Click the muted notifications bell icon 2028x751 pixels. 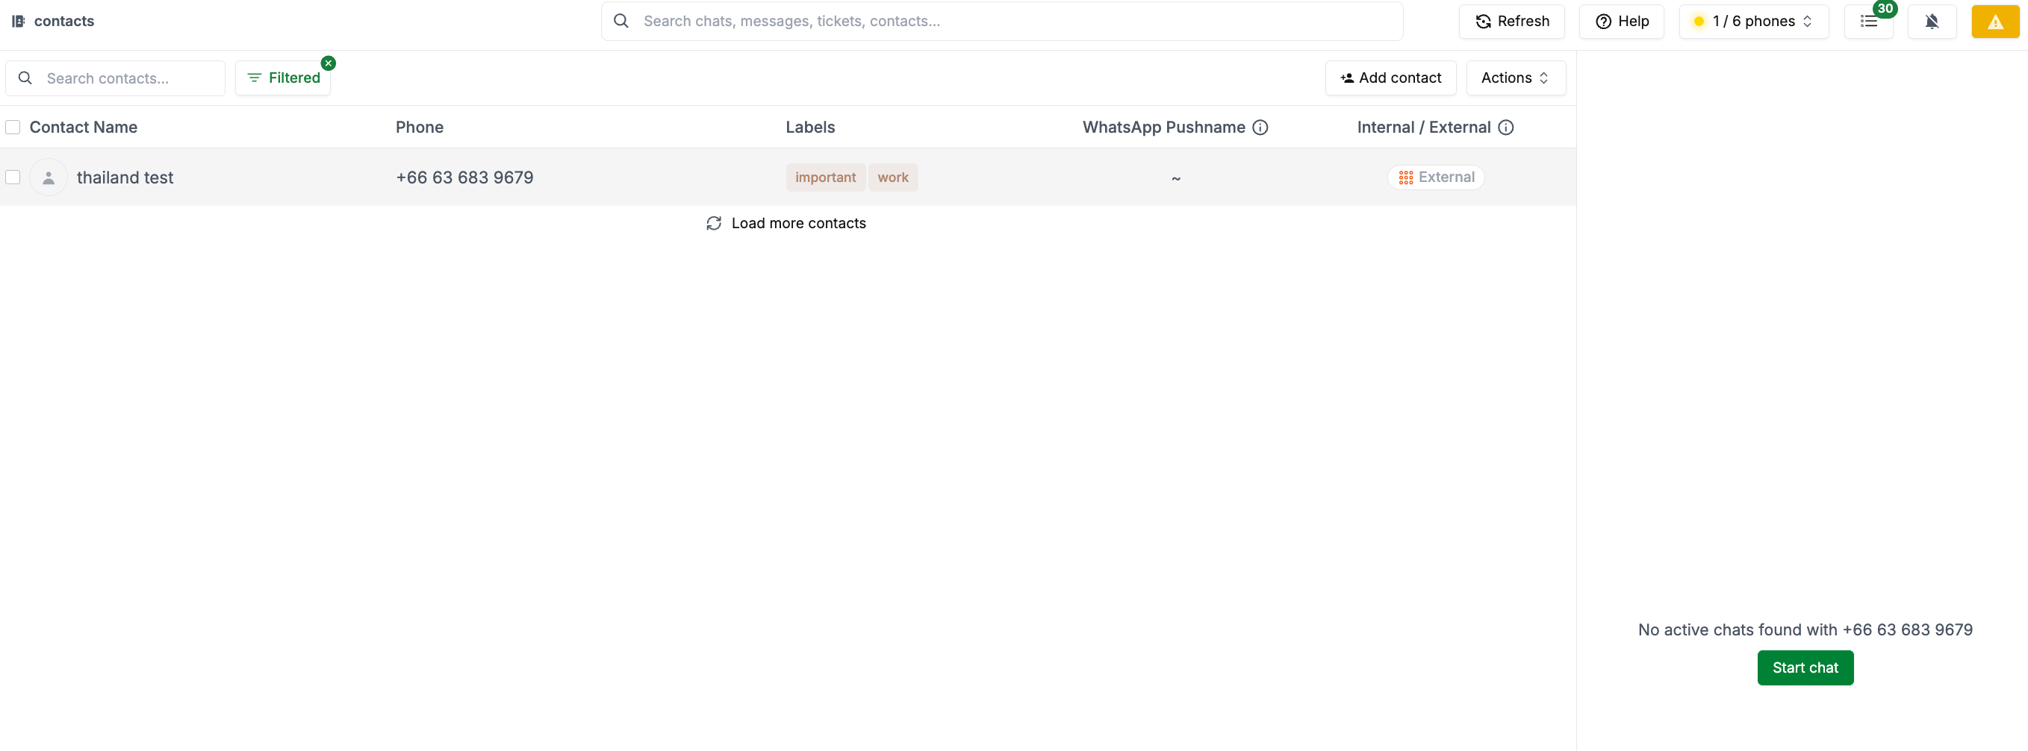[x=1931, y=21]
